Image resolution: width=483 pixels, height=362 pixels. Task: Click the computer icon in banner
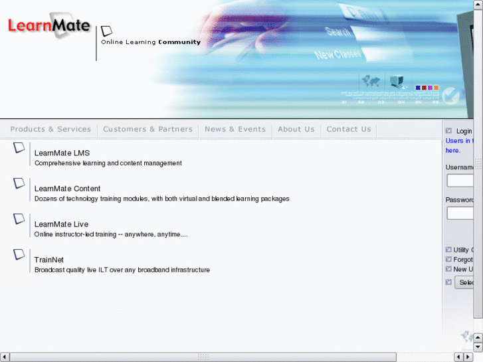tap(397, 81)
